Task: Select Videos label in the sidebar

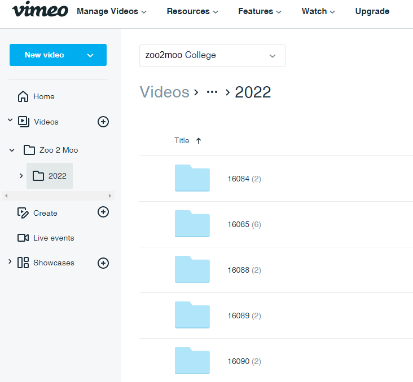Action: pyautogui.click(x=46, y=122)
